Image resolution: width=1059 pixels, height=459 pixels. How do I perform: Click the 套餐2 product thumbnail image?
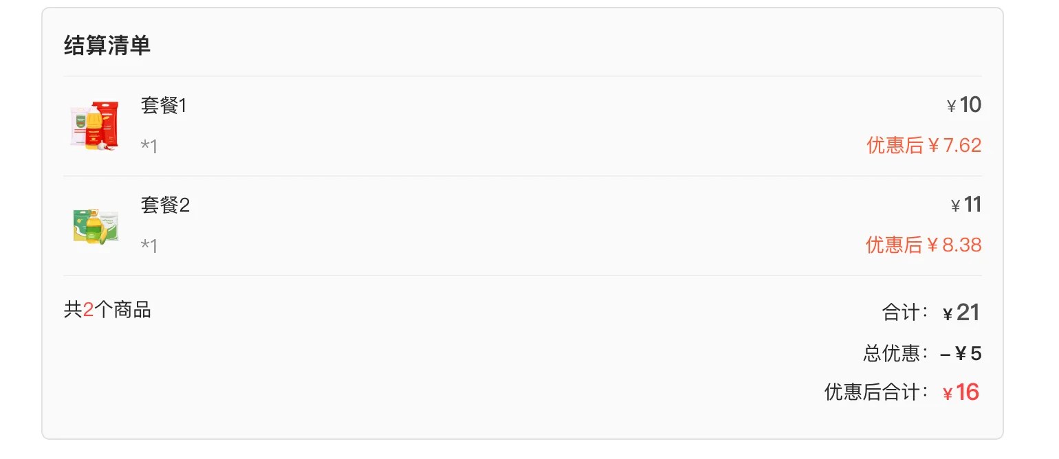[96, 225]
